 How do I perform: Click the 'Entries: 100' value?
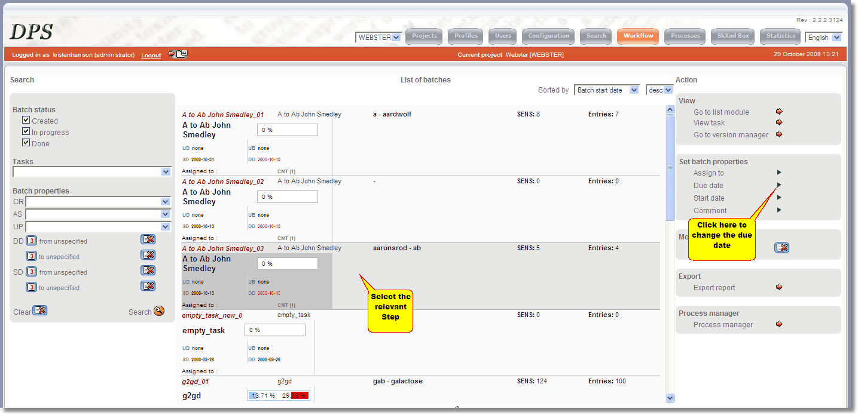pyautogui.click(x=607, y=381)
